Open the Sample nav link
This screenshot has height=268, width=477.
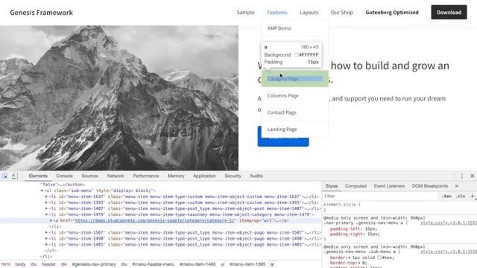[245, 13]
